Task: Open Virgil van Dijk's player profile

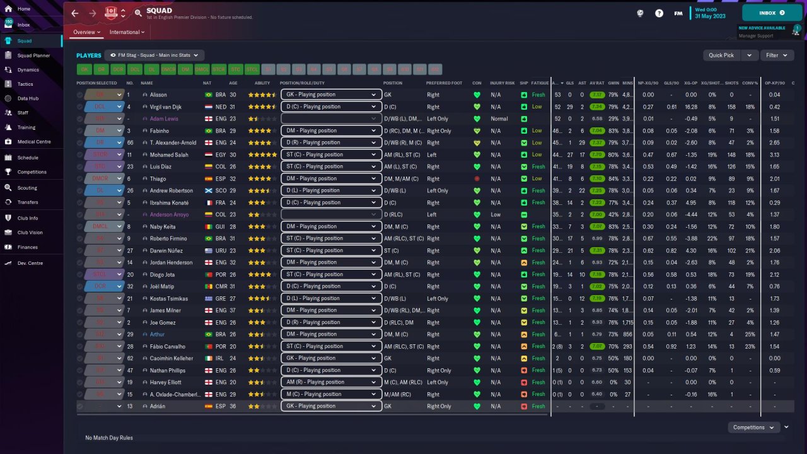Action: coord(167,107)
